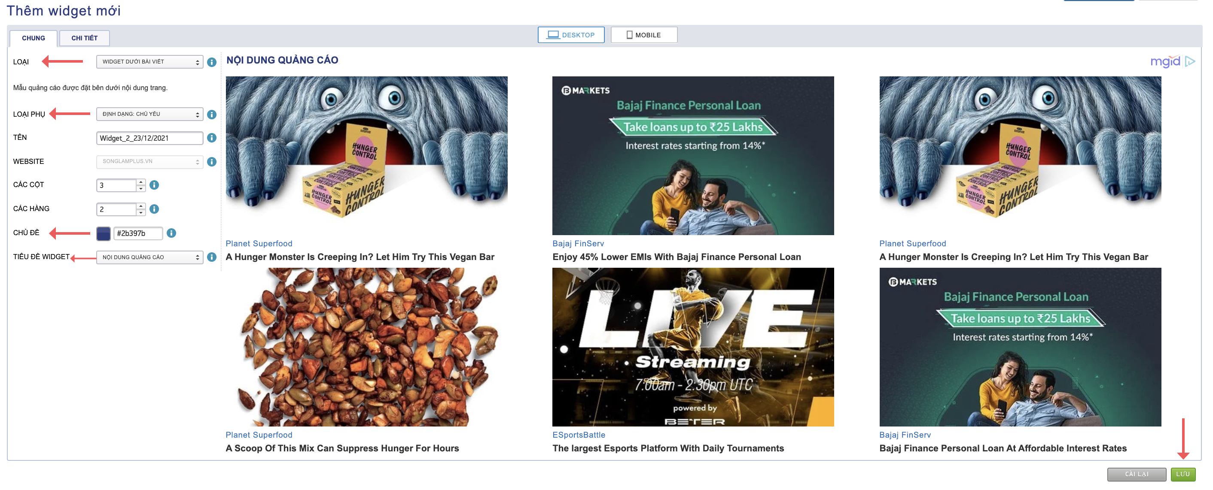Viewport: 1213px width, 490px height.
Task: Open the LOẠI PHỤ format dropdown
Action: [x=149, y=114]
